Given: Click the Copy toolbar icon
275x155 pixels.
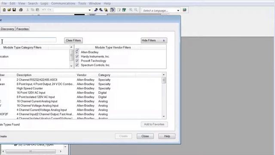Looking at the screenshot, I should (x=33, y=10).
